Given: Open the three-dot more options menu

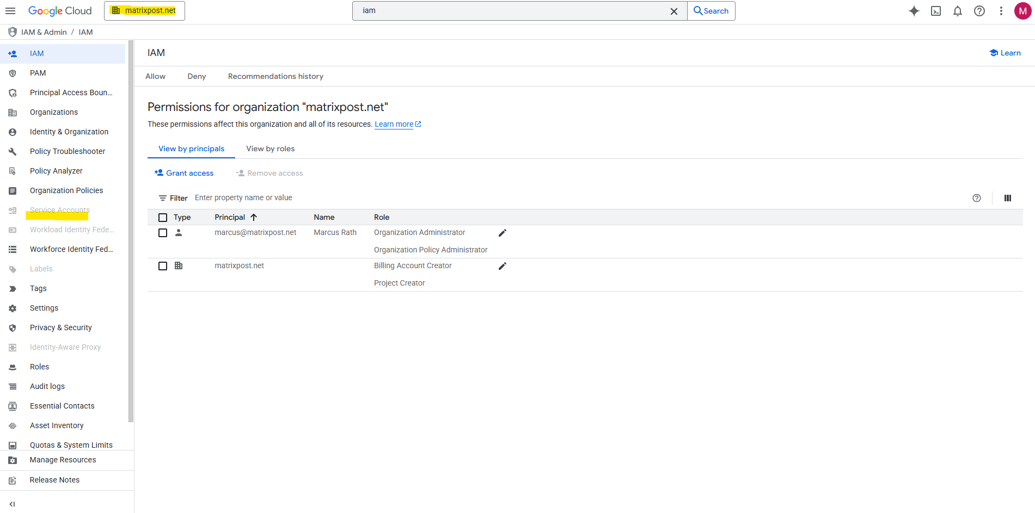Looking at the screenshot, I should (1001, 11).
